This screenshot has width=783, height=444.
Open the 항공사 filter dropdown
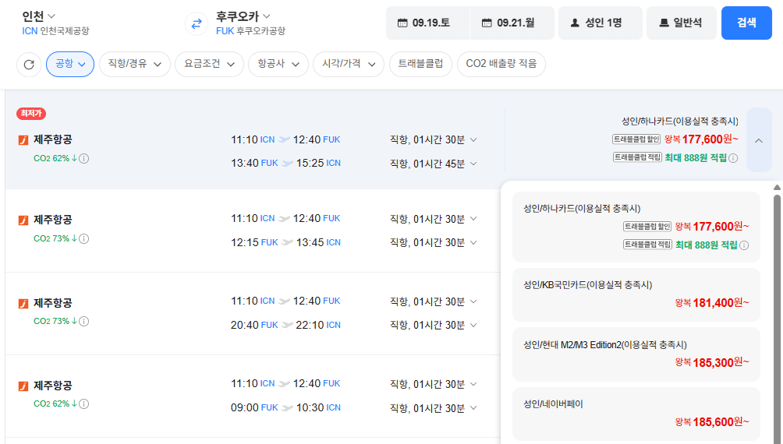278,65
